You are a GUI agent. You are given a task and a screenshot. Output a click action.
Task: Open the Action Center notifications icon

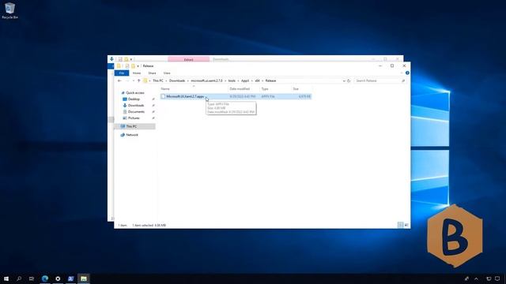pyautogui.click(x=497, y=278)
